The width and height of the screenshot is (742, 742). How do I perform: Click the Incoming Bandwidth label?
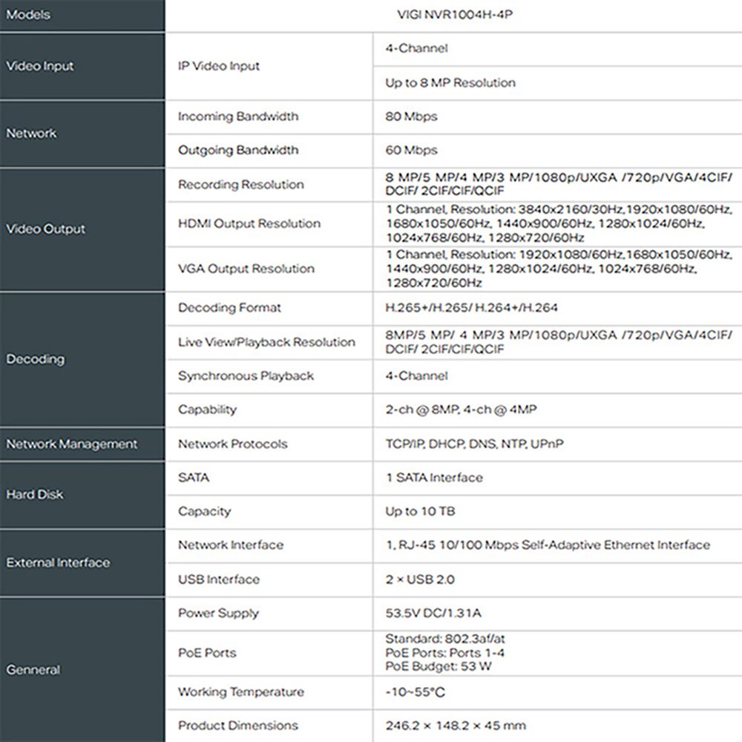tap(237, 116)
